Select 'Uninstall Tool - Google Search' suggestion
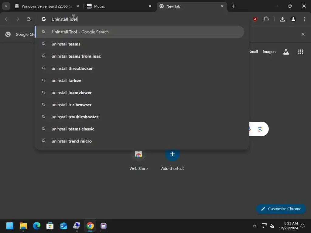 click(140, 32)
